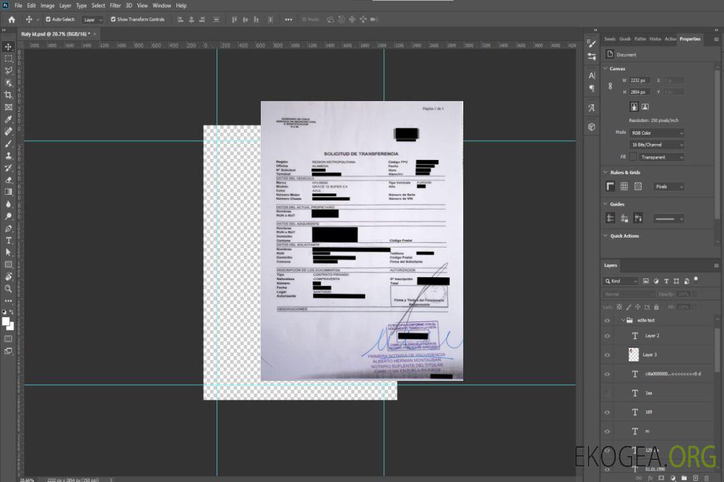Select the Object Selection tool
The width and height of the screenshot is (724, 482).
point(8,82)
